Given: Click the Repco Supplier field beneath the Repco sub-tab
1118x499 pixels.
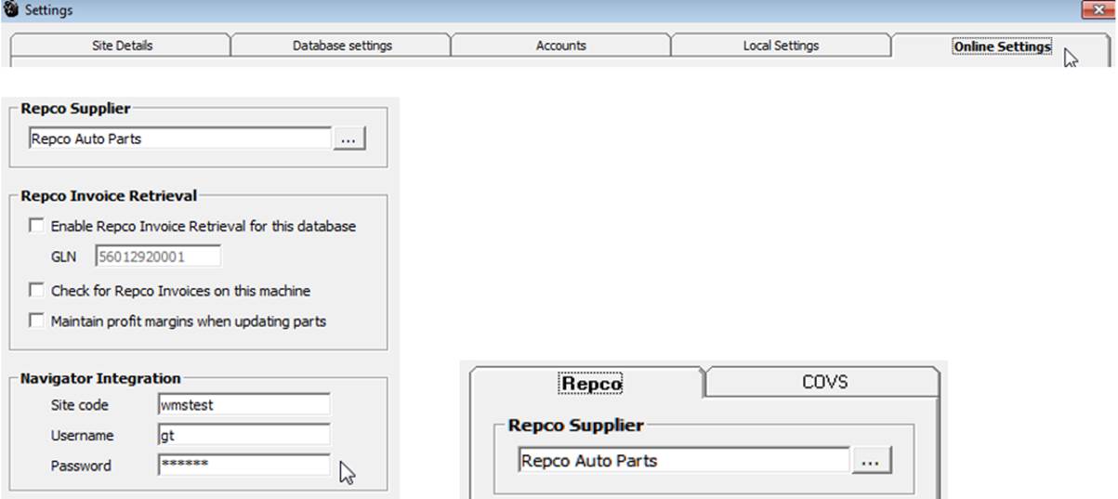Looking at the screenshot, I should coord(683,461).
